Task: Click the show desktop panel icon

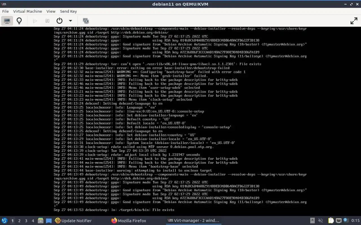Action: 49,220
